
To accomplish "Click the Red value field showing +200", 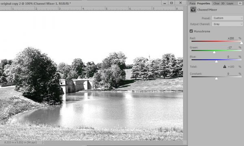I will [232, 38].
